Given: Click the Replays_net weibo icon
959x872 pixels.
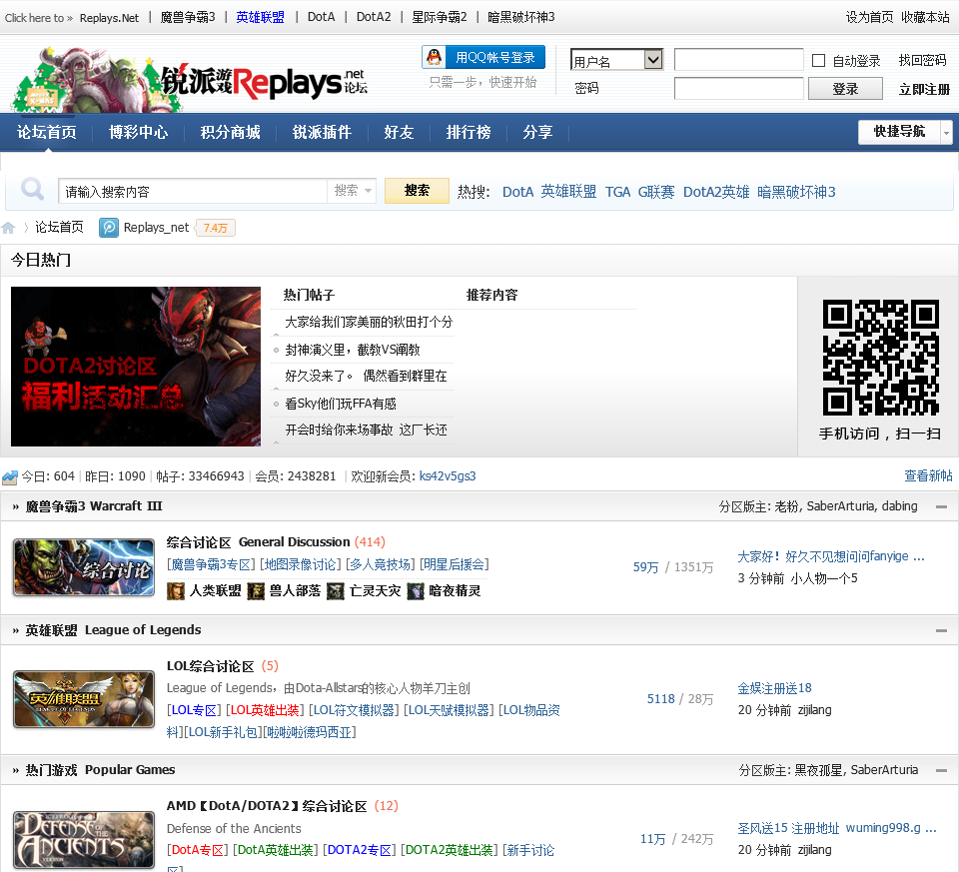Looking at the screenshot, I should coord(109,228).
